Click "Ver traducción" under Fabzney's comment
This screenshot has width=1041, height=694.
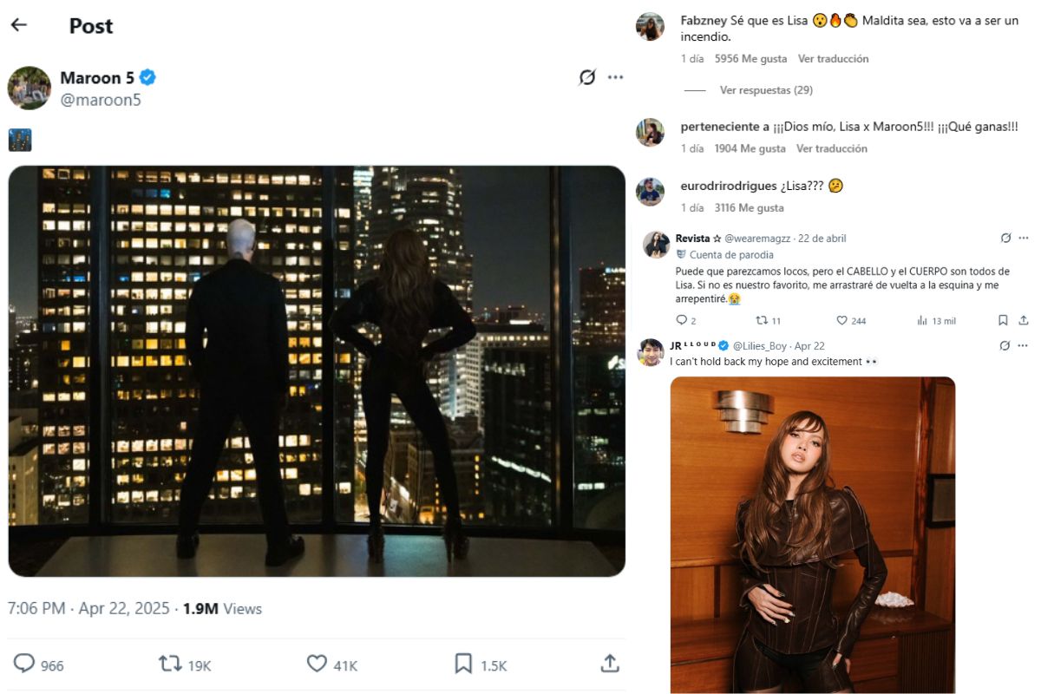[833, 59]
